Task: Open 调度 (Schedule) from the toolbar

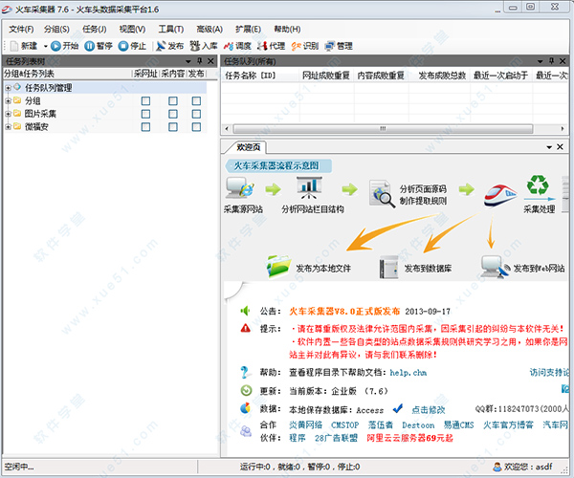Action: (229, 45)
